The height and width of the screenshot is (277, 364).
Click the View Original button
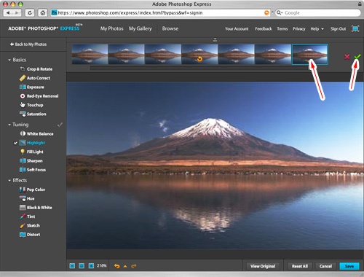click(x=263, y=266)
